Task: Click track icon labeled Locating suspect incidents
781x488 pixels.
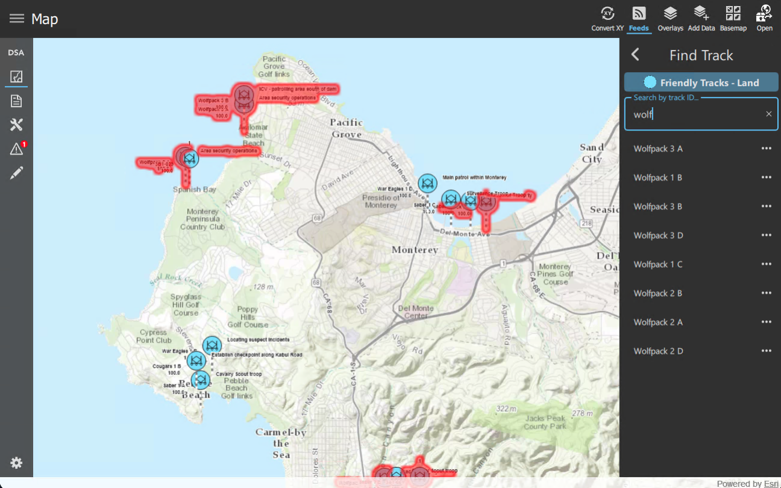Action: [212, 345]
